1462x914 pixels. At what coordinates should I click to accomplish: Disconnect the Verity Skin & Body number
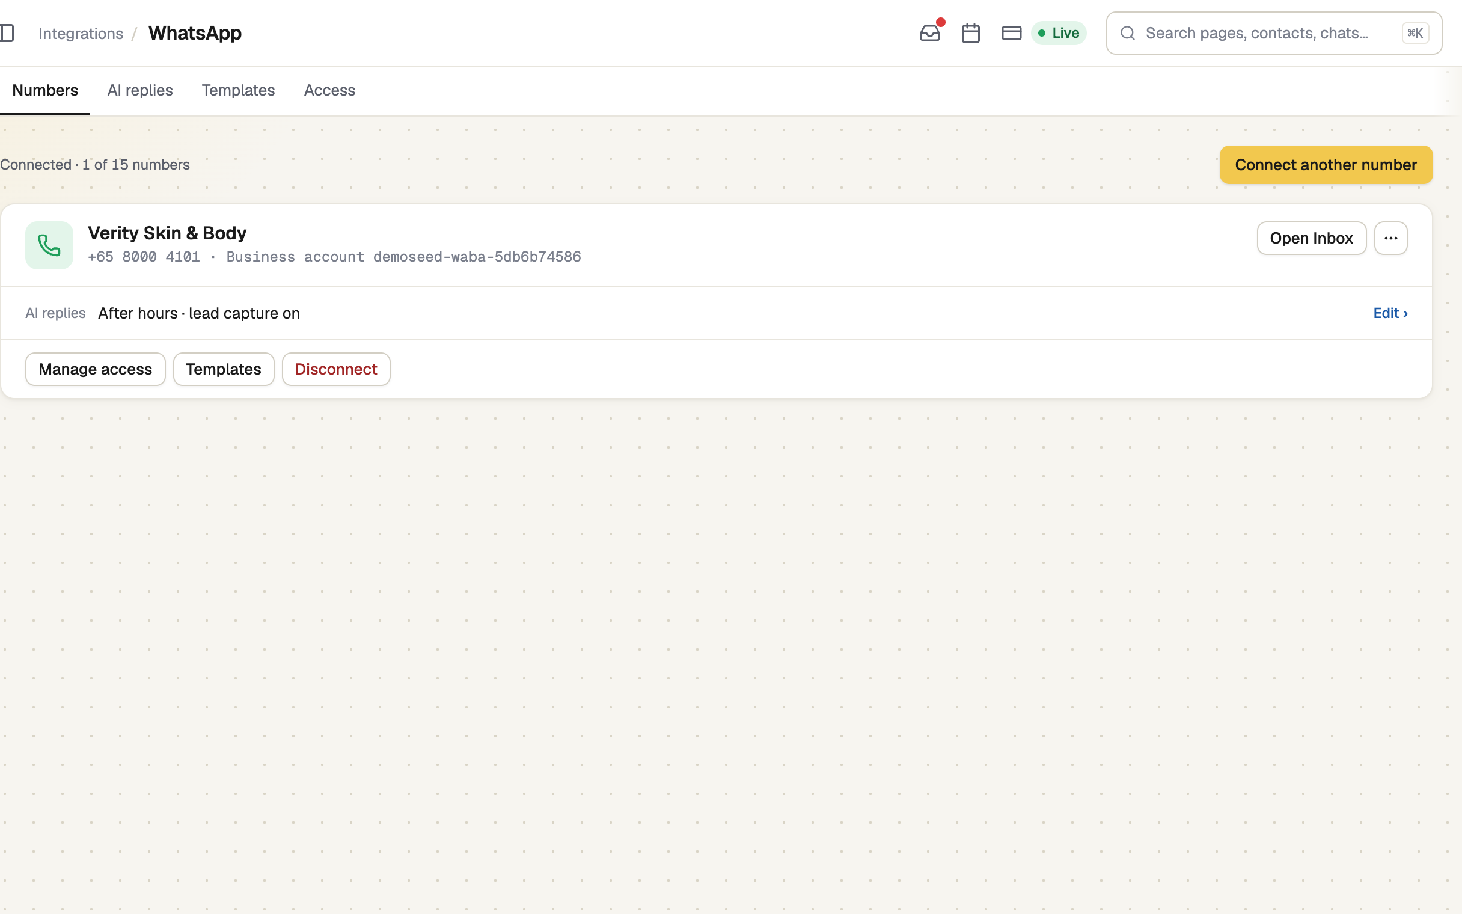[336, 369]
